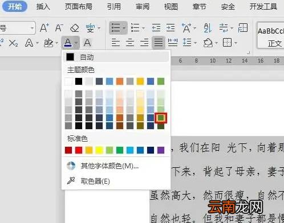Viewport: 284px width, 223px height.
Task: Align text left
Action: [116, 43]
